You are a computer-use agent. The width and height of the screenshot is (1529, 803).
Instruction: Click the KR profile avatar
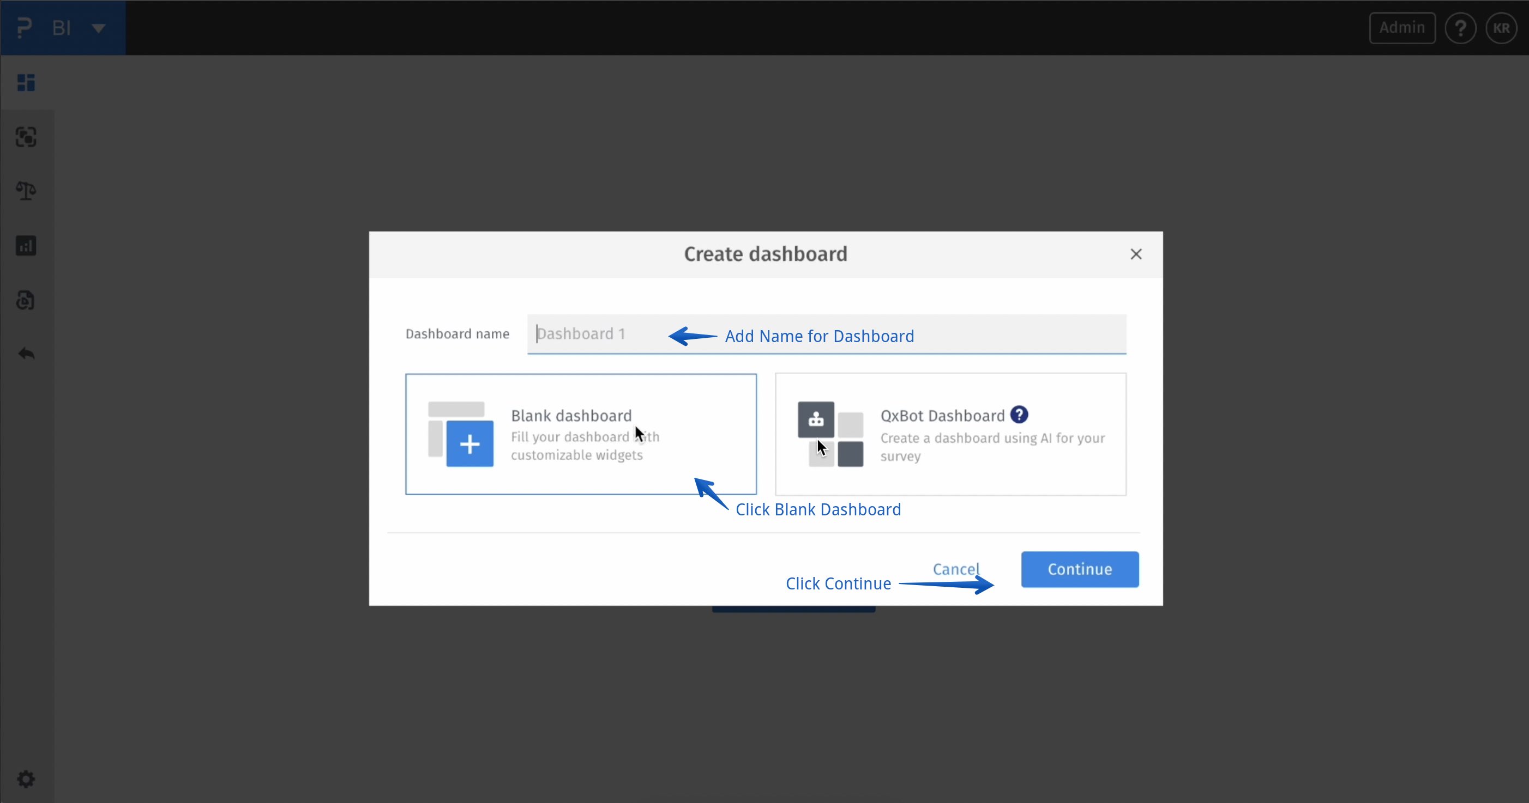pos(1502,28)
